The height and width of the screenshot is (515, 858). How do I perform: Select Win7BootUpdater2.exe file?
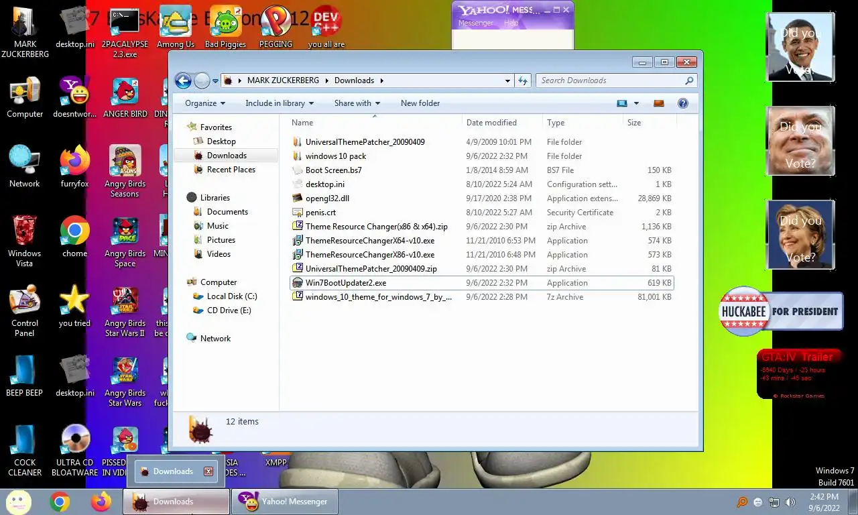481,283
